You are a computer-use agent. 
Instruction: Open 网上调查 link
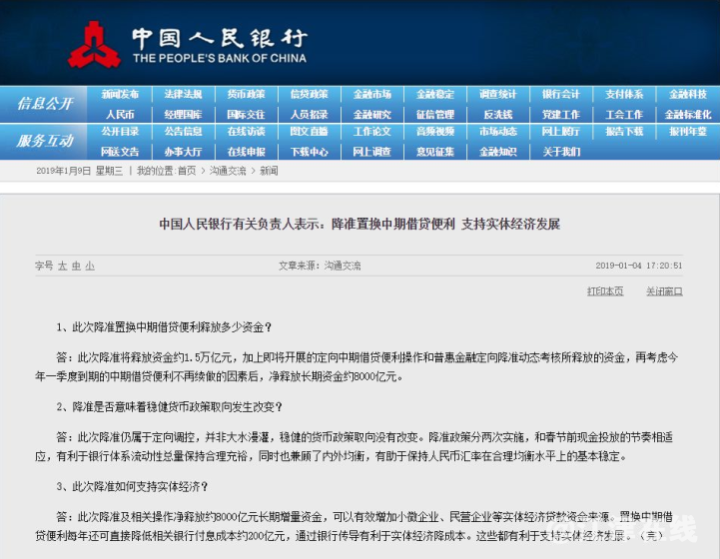tap(371, 152)
